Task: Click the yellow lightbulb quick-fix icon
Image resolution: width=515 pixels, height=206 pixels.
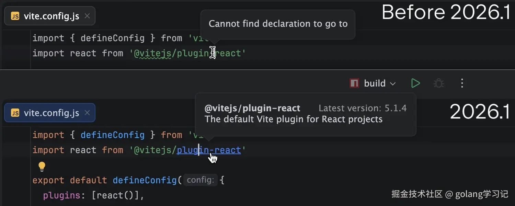Action: tap(42, 167)
